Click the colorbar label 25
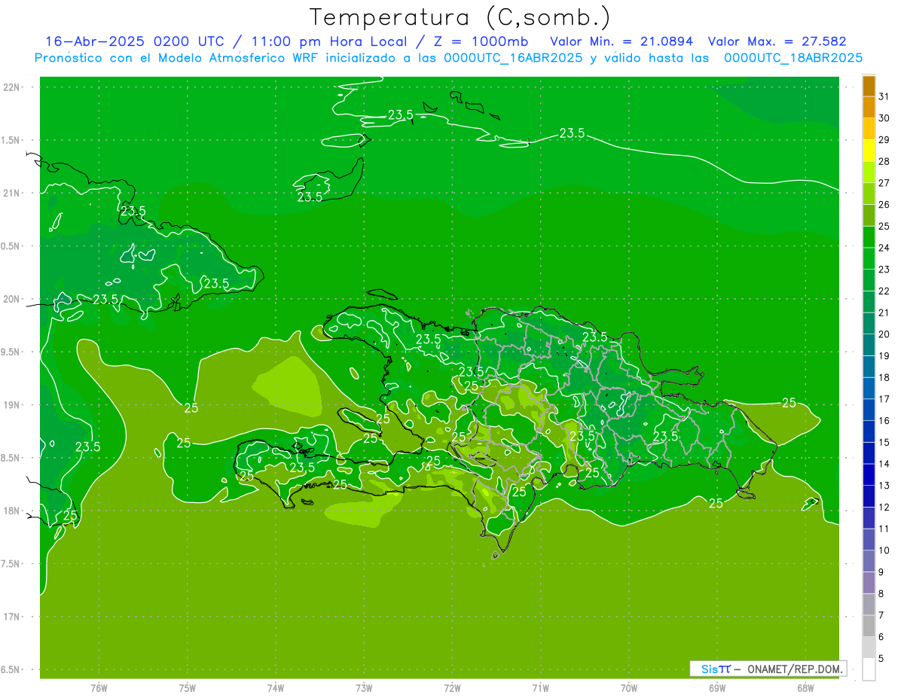 [884, 226]
